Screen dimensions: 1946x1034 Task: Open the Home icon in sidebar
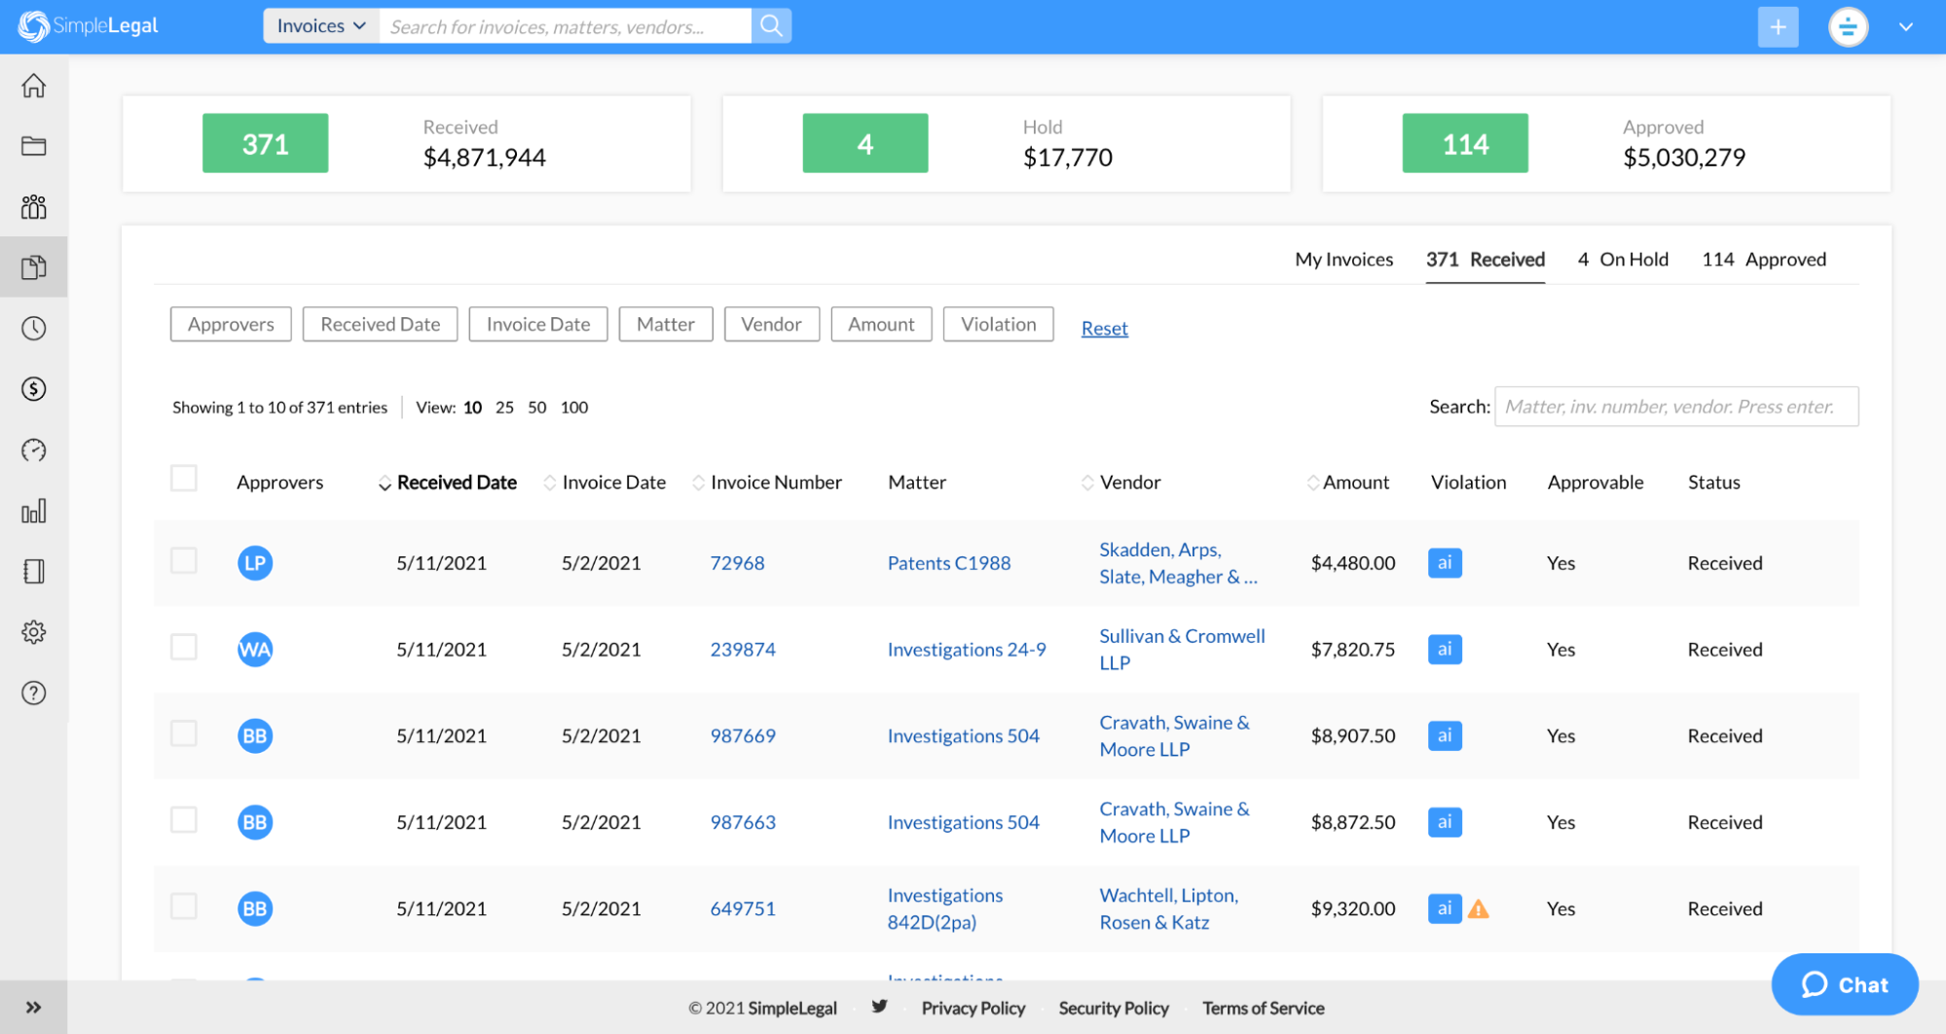coord(34,86)
